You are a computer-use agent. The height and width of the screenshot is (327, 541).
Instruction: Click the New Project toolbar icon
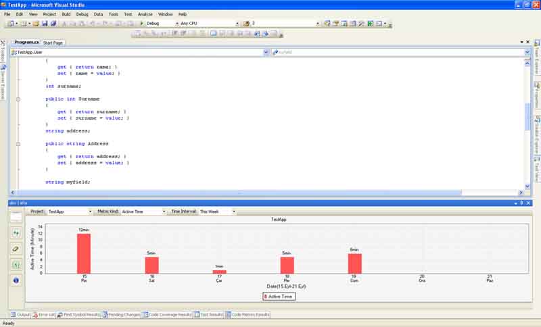[x=11, y=24]
